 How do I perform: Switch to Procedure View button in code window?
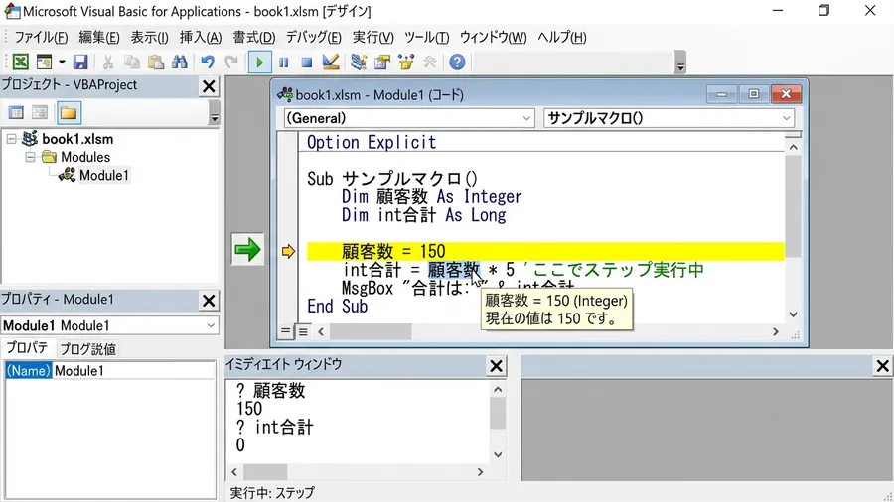[x=285, y=330]
